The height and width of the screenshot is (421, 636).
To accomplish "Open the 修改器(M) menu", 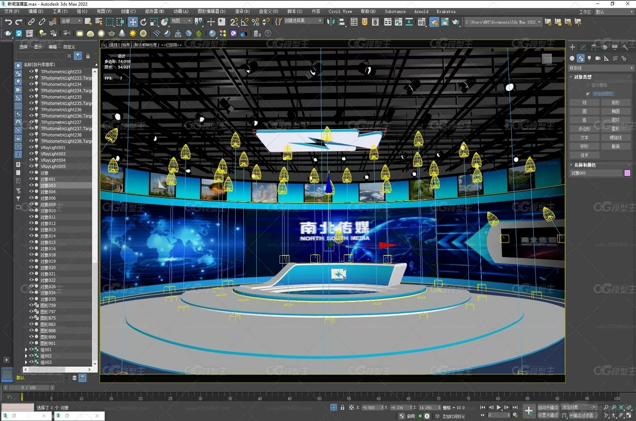I will [155, 12].
